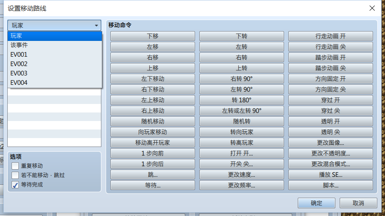Close the 设置移动路线 dialog
The height and width of the screenshot is (216, 385).
(372, 8)
